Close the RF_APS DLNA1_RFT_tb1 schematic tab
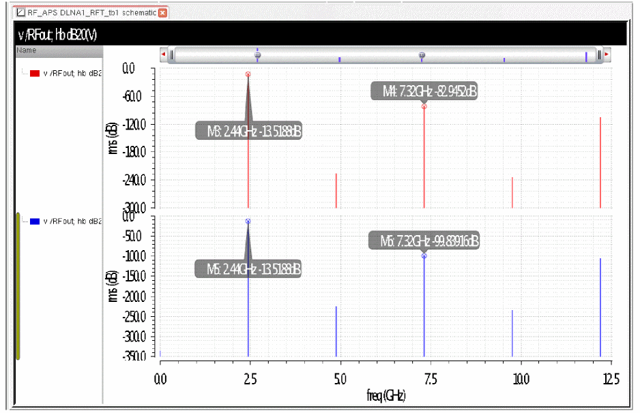Screen dimensions: 640x413 [162, 13]
